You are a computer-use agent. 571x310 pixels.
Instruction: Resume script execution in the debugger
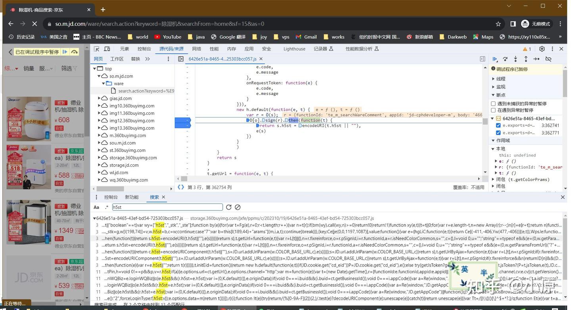click(495, 59)
